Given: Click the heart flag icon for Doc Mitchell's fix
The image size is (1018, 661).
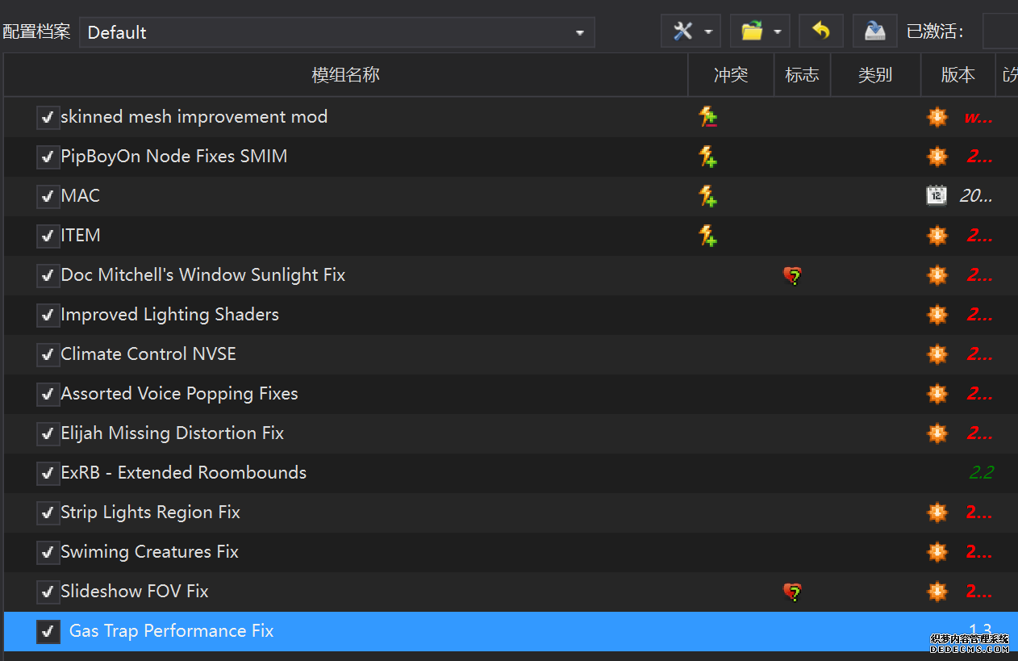Looking at the screenshot, I should tap(792, 276).
